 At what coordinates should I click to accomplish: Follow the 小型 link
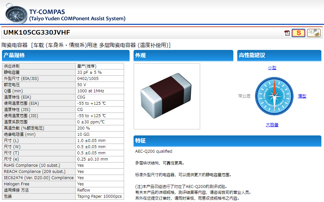coord(272,68)
